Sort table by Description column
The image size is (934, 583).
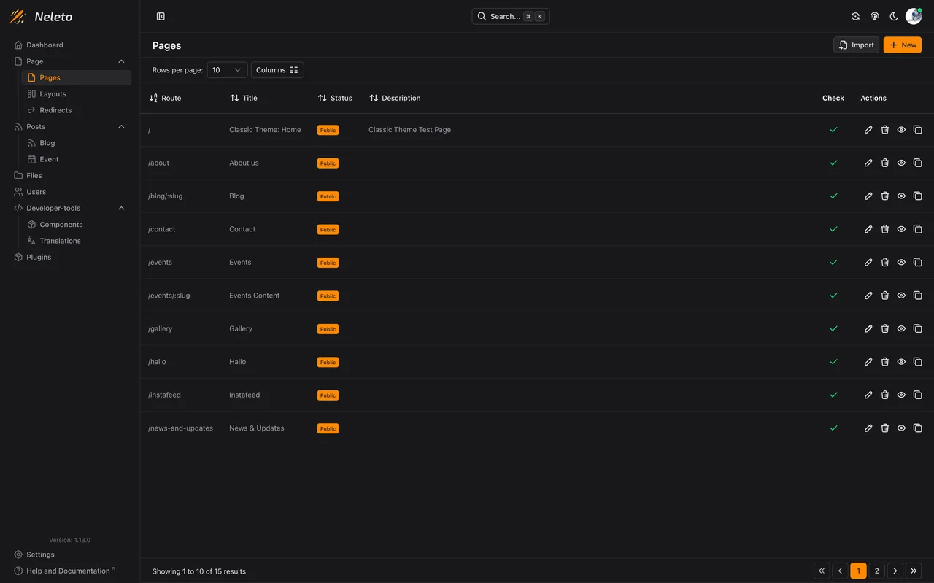[x=395, y=98]
